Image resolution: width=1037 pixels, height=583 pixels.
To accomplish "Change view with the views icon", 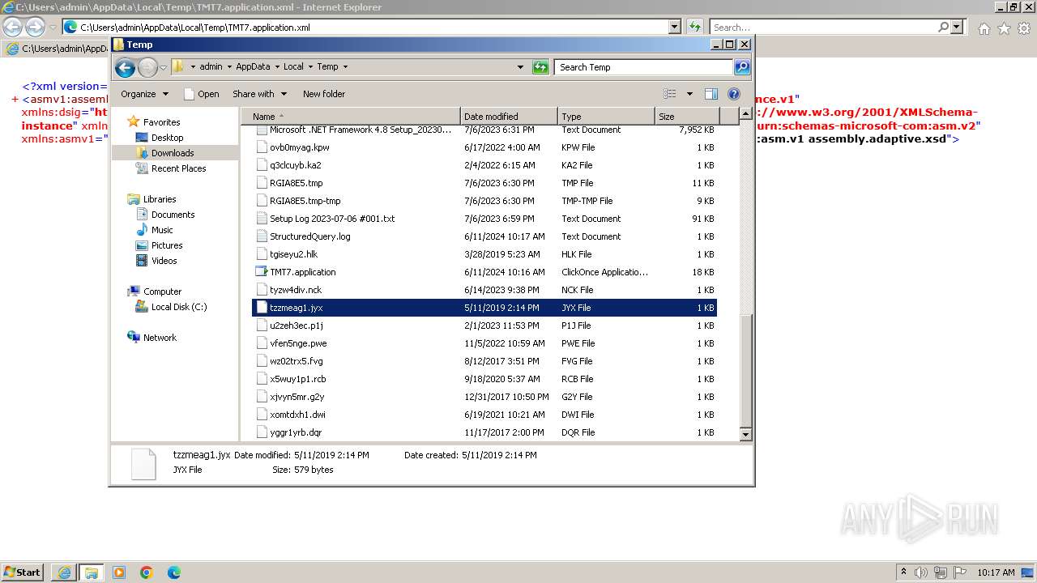I will click(670, 94).
